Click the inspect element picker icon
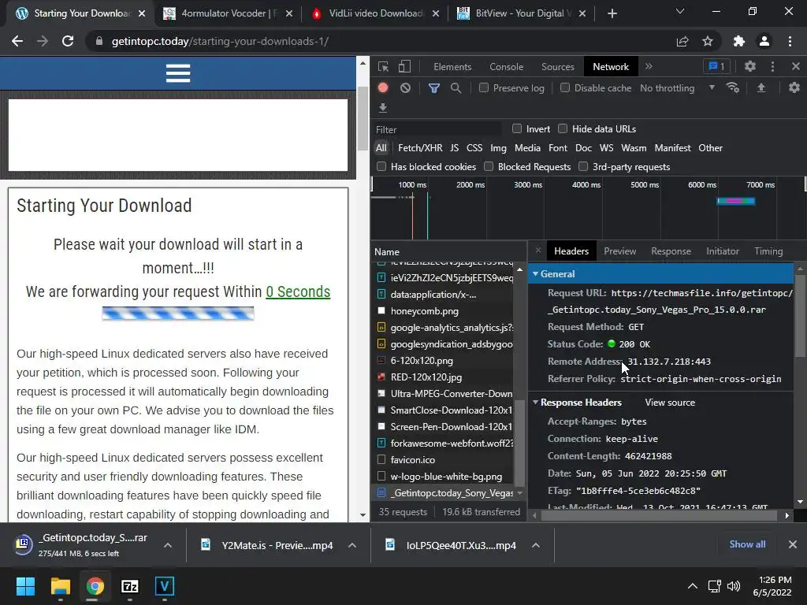Image resolution: width=807 pixels, height=605 pixels. 383,66
